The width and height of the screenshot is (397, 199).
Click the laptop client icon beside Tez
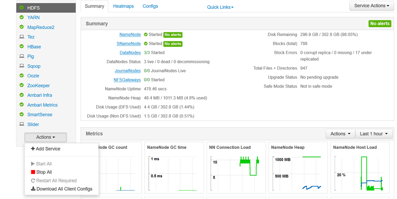tap(21, 37)
